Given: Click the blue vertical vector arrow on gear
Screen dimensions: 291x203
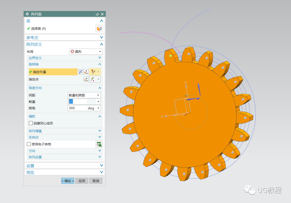Looking at the screenshot, I should point(199,90).
